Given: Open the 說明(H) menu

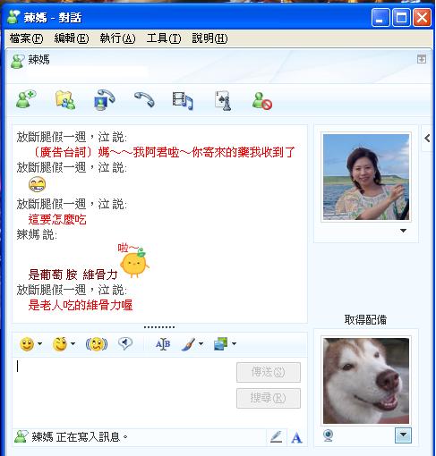Looking at the screenshot, I should pyautogui.click(x=209, y=38).
